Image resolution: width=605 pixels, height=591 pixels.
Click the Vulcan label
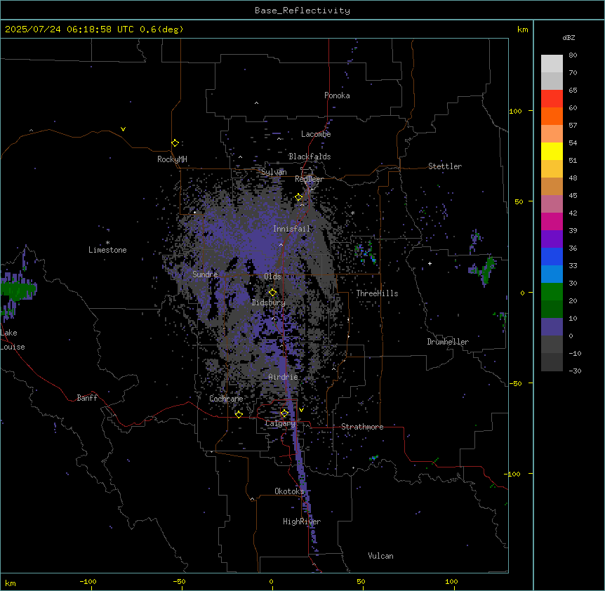pyautogui.click(x=381, y=556)
